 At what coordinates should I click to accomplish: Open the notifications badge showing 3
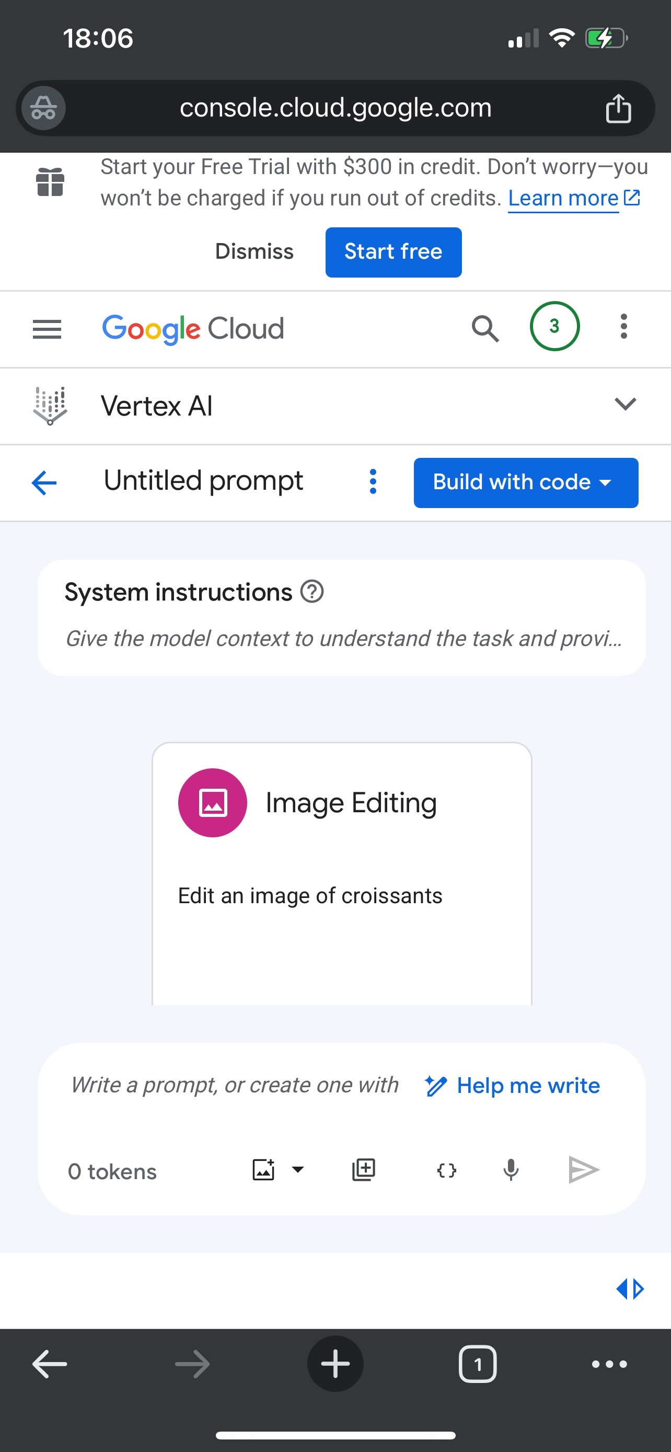click(554, 326)
